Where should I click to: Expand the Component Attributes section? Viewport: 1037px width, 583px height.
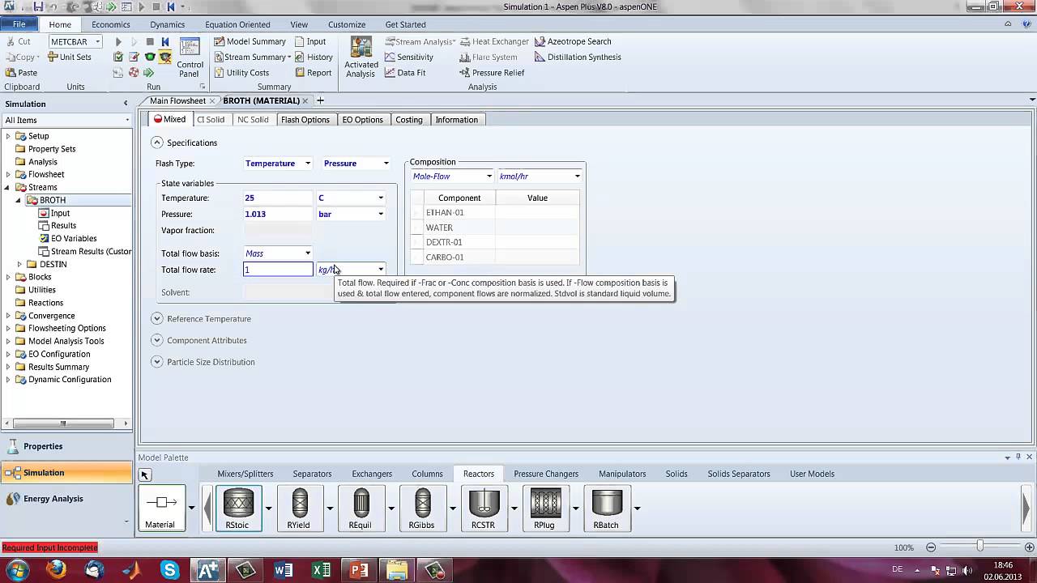click(x=157, y=341)
